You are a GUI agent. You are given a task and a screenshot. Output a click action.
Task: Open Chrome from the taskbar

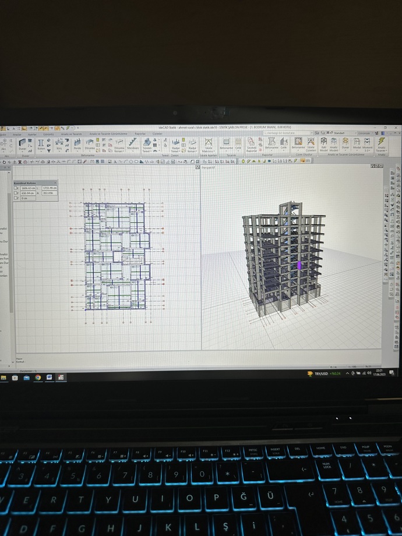click(x=38, y=378)
